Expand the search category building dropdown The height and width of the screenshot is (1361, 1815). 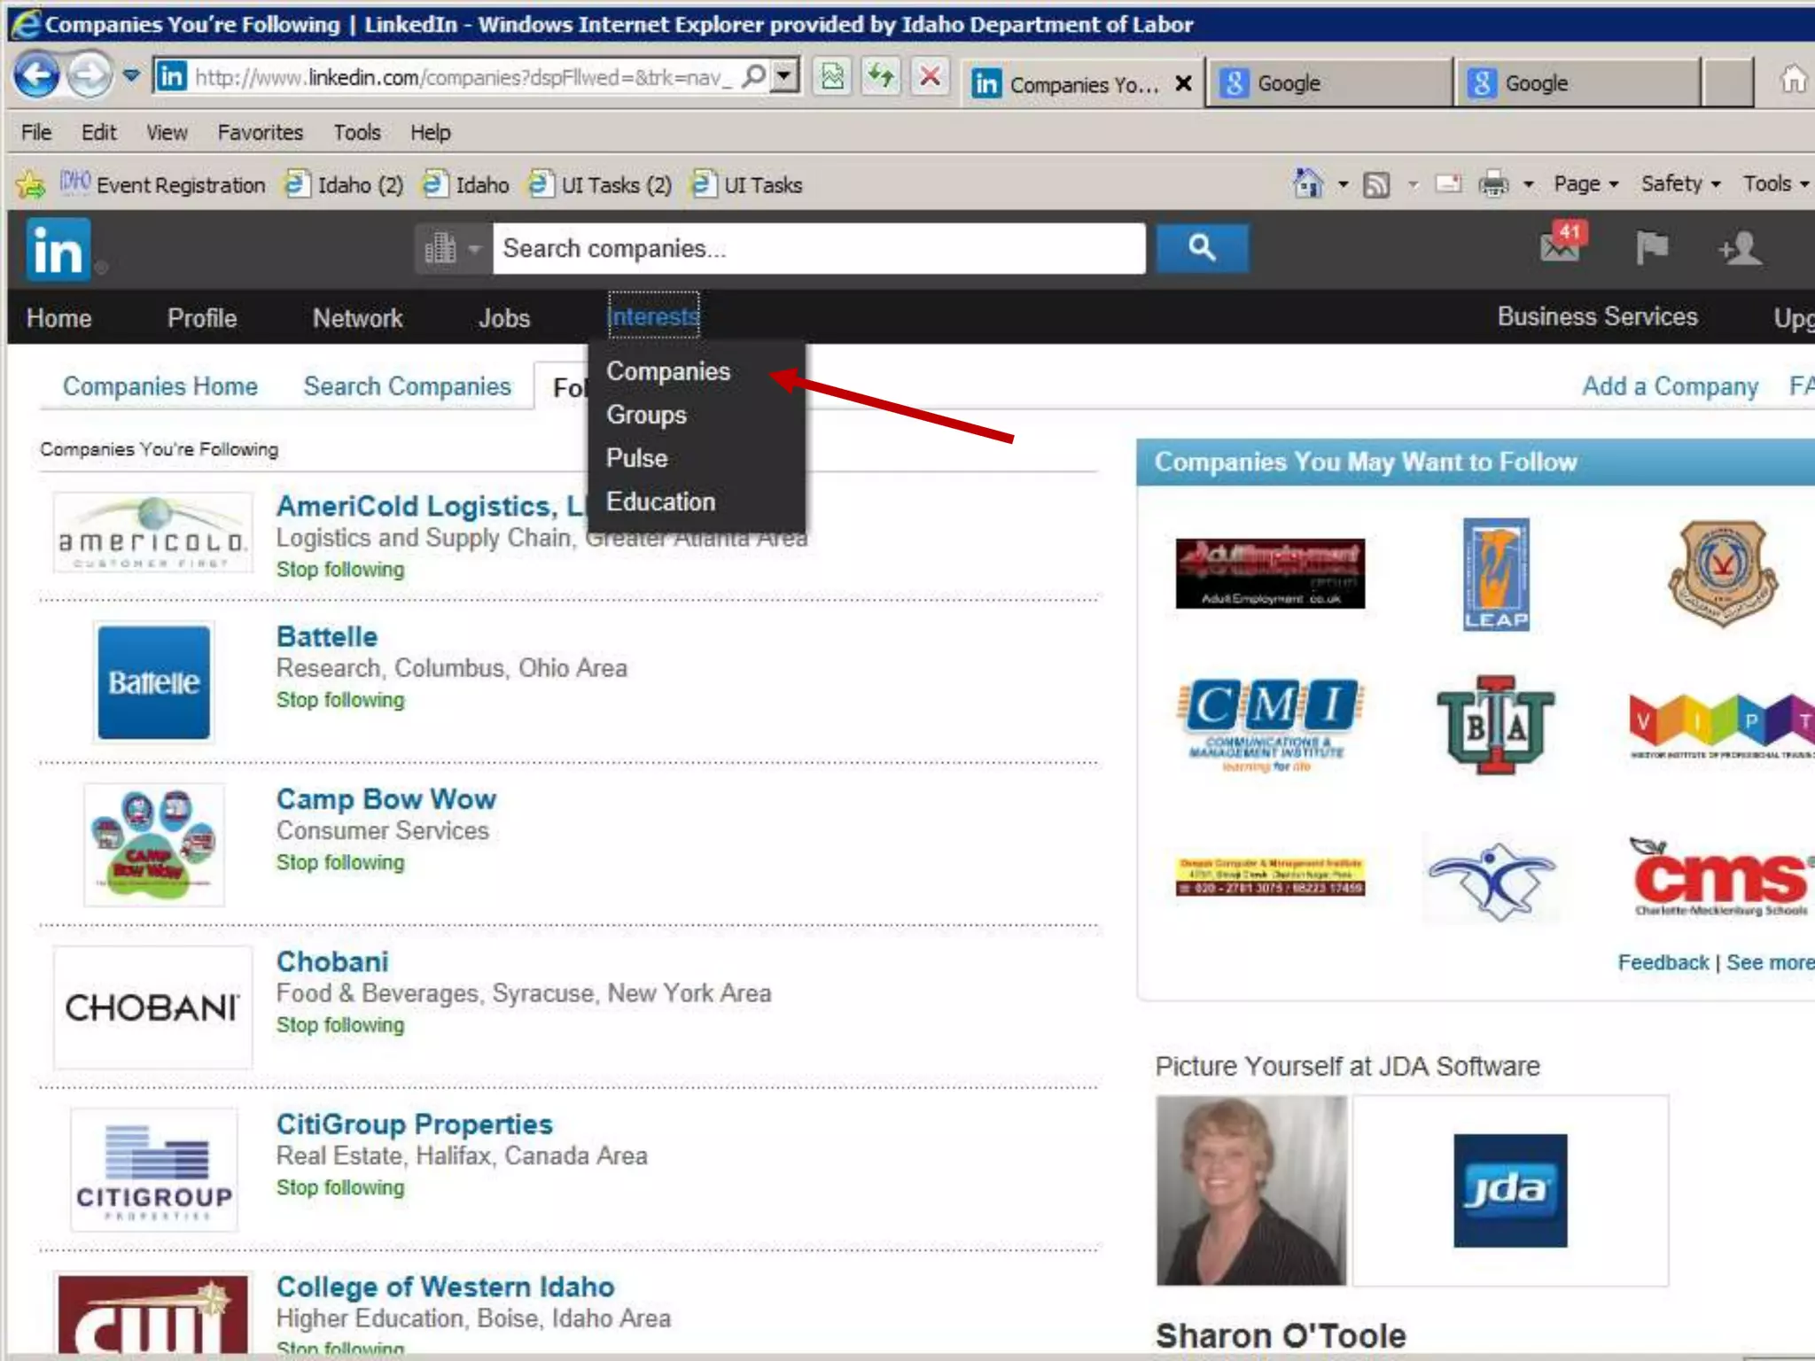pos(451,249)
